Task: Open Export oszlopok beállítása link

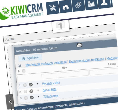Action: pyautogui.click(x=86, y=60)
